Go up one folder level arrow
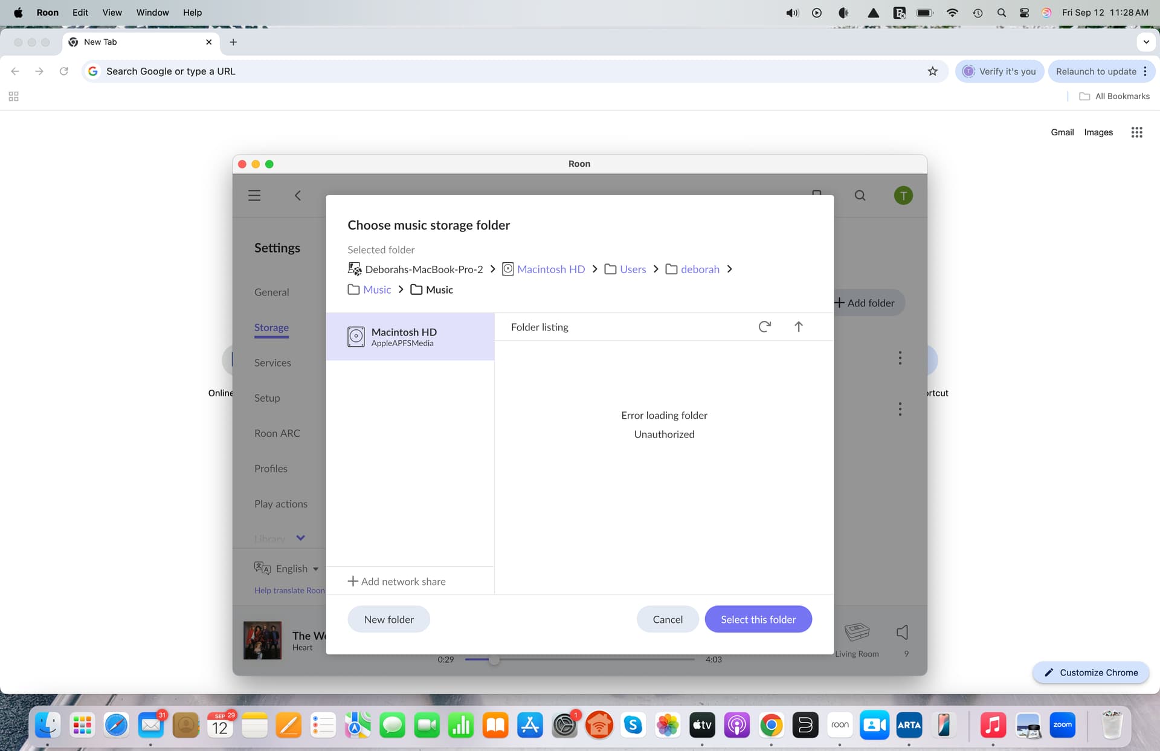This screenshot has height=751, width=1160. point(798,327)
